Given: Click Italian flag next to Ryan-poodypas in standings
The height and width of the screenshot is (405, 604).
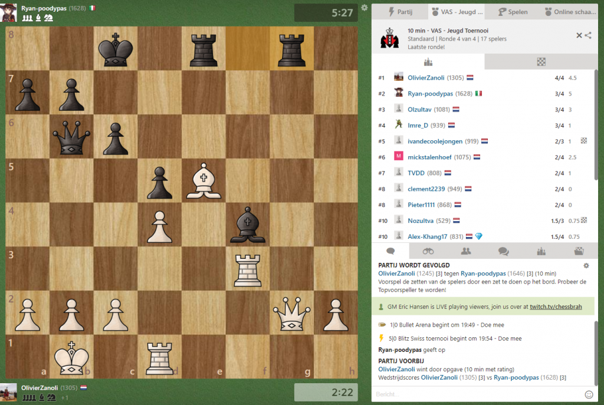Looking at the screenshot, I should [x=478, y=94].
